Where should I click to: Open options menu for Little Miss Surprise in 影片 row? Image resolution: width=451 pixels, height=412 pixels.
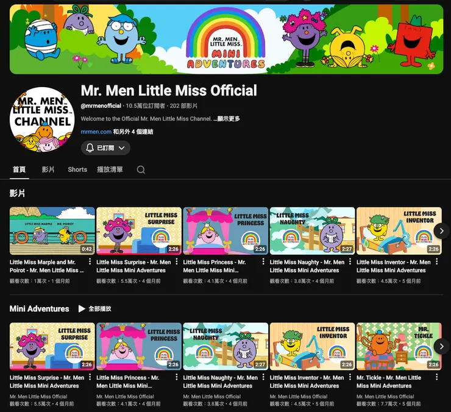[177, 261]
